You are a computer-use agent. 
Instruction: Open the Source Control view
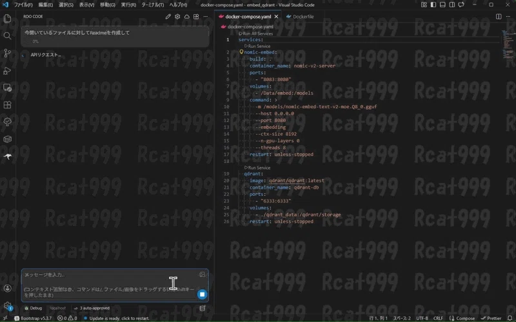pos(7,53)
